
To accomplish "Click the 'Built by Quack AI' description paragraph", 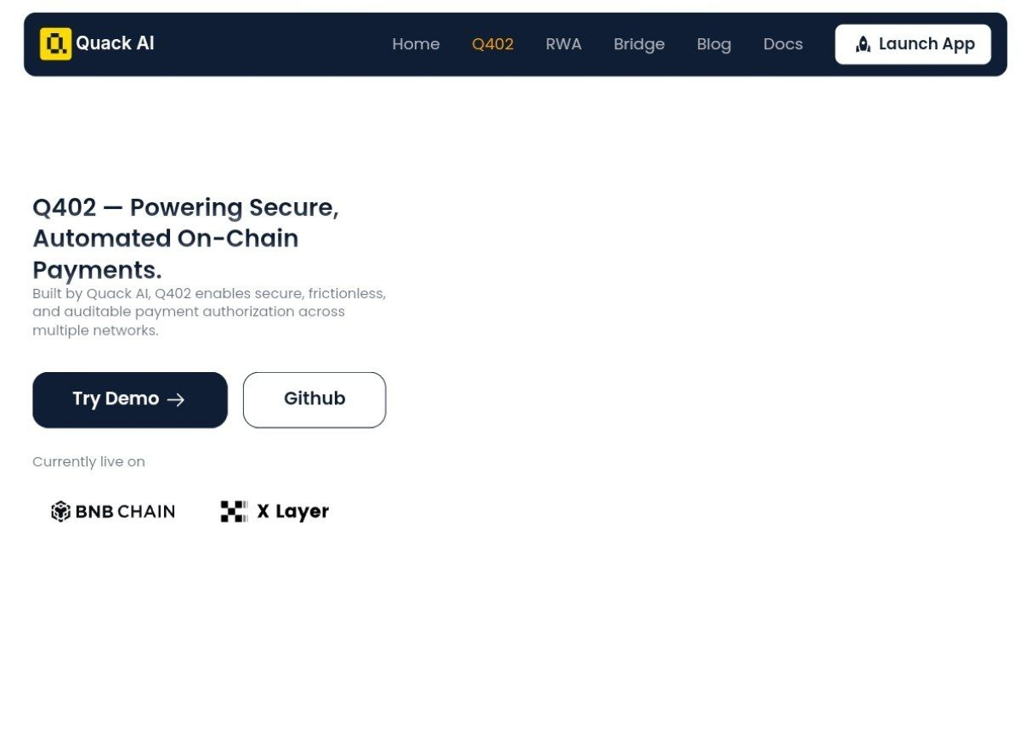I will click(208, 312).
